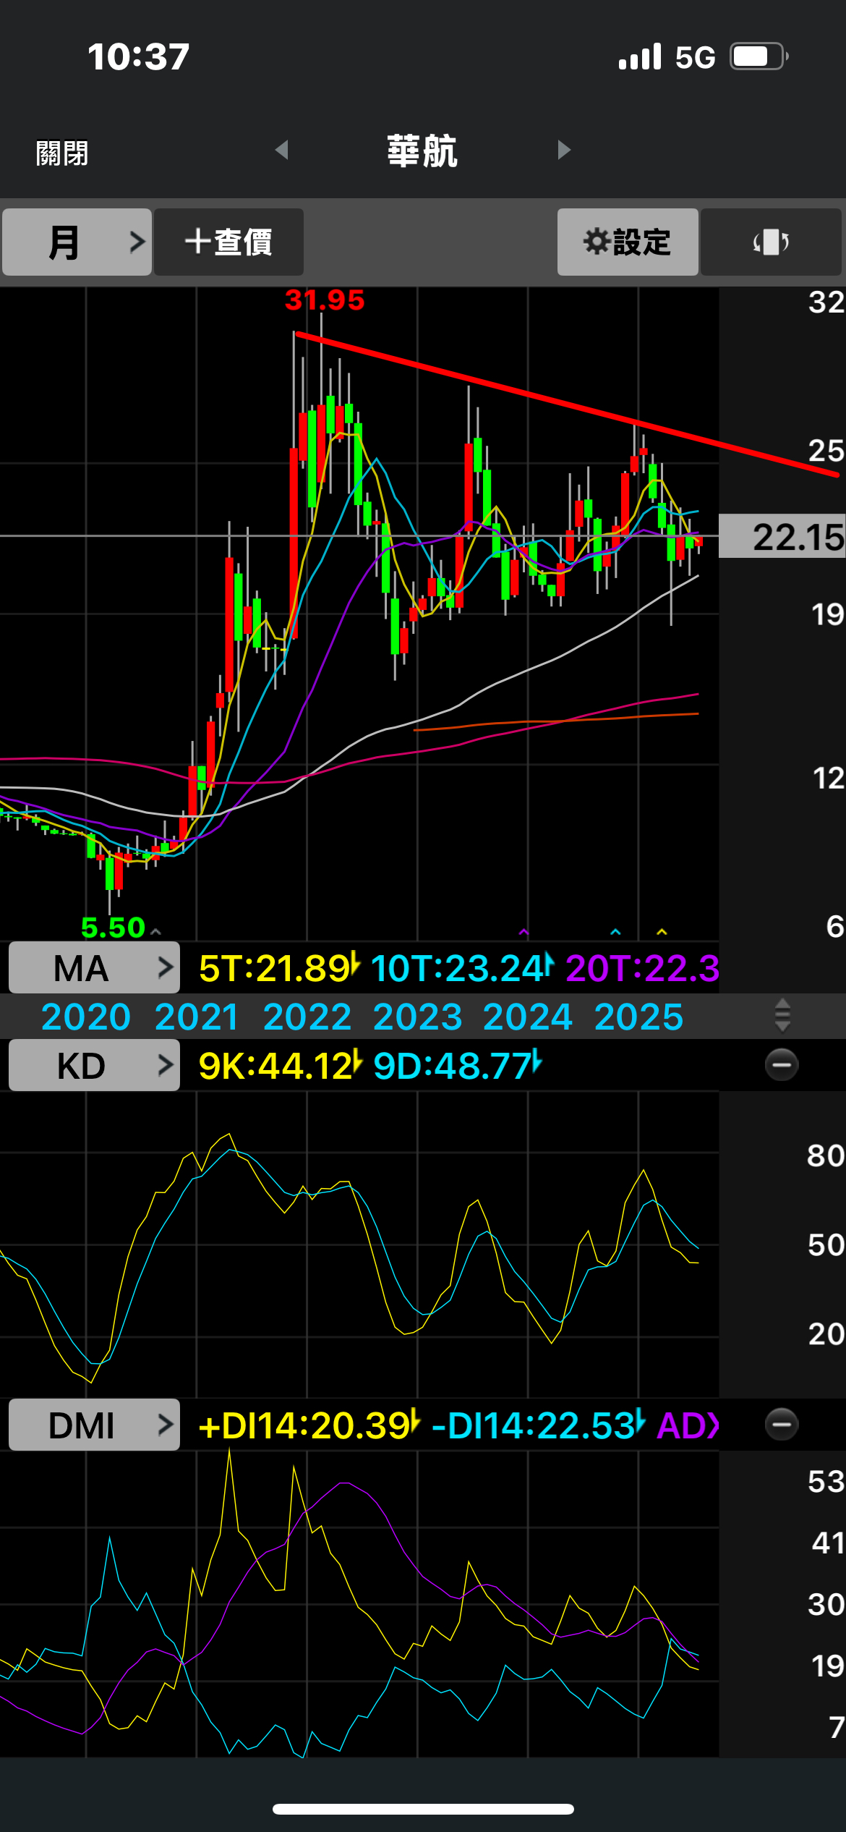Tap the 關閉 close button
This screenshot has height=1832, width=846.
coord(62,153)
